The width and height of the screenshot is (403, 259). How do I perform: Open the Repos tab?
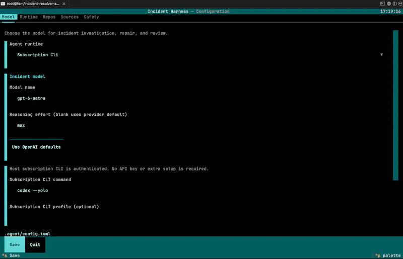[x=49, y=17]
